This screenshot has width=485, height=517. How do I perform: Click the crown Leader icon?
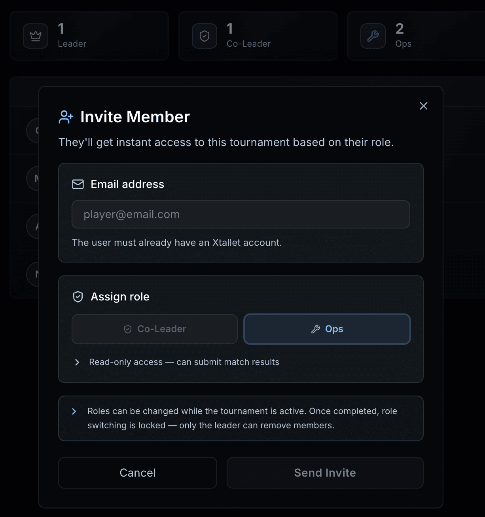(x=35, y=36)
